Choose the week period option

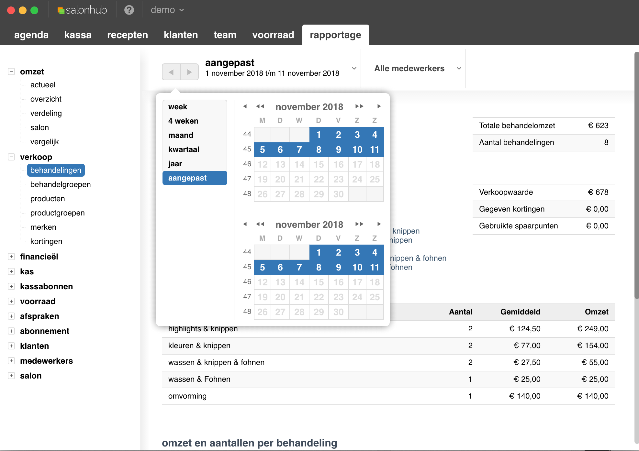click(195, 107)
